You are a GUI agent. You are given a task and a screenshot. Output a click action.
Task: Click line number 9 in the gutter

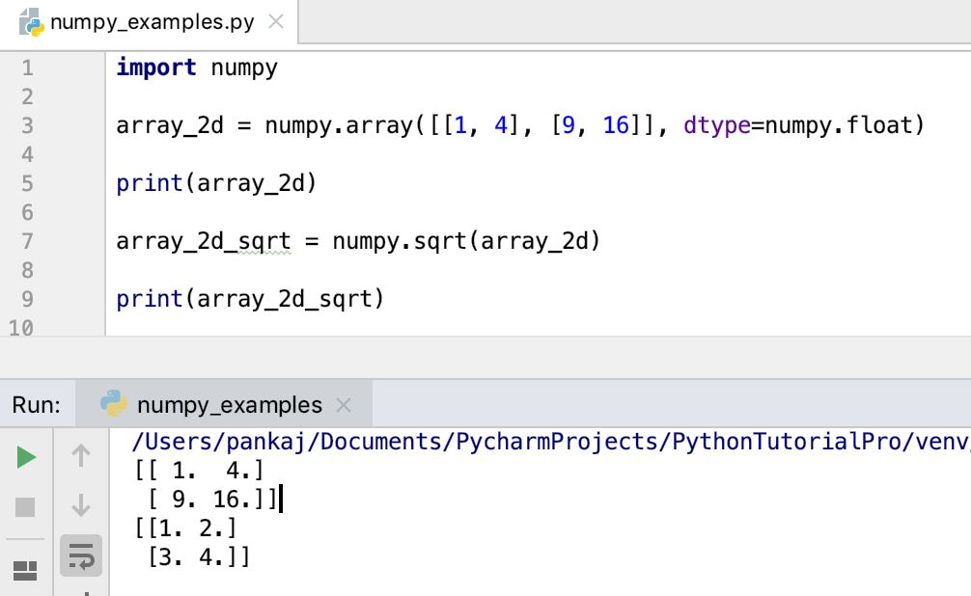coord(24,298)
